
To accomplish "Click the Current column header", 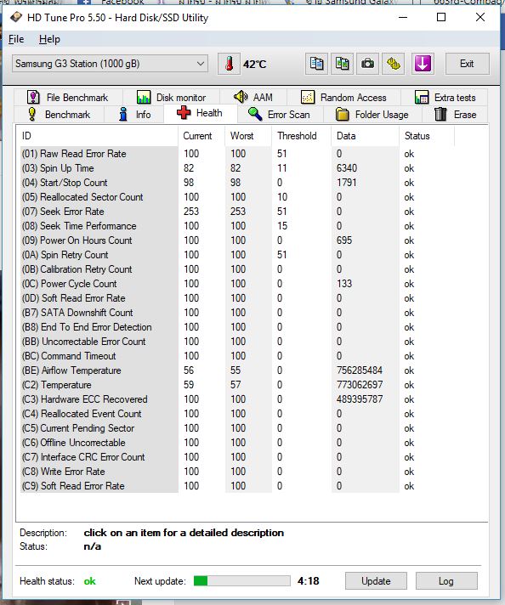I will click(201, 136).
